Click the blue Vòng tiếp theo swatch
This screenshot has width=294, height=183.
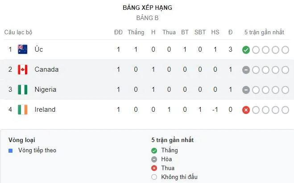click(x=11, y=150)
